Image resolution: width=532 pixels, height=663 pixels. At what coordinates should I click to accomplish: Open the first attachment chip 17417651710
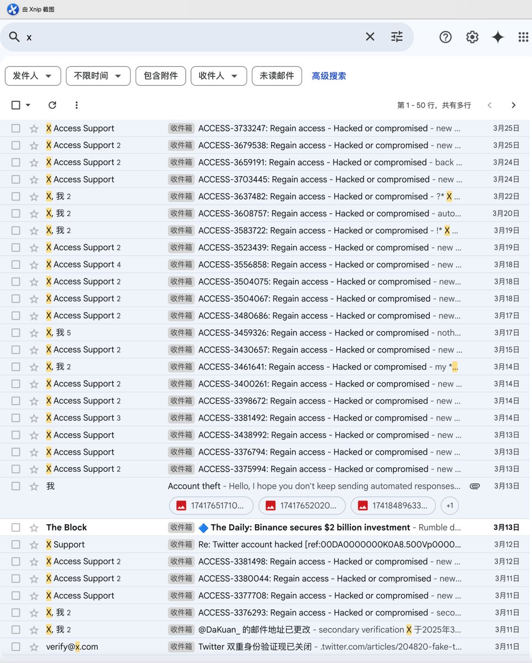211,506
